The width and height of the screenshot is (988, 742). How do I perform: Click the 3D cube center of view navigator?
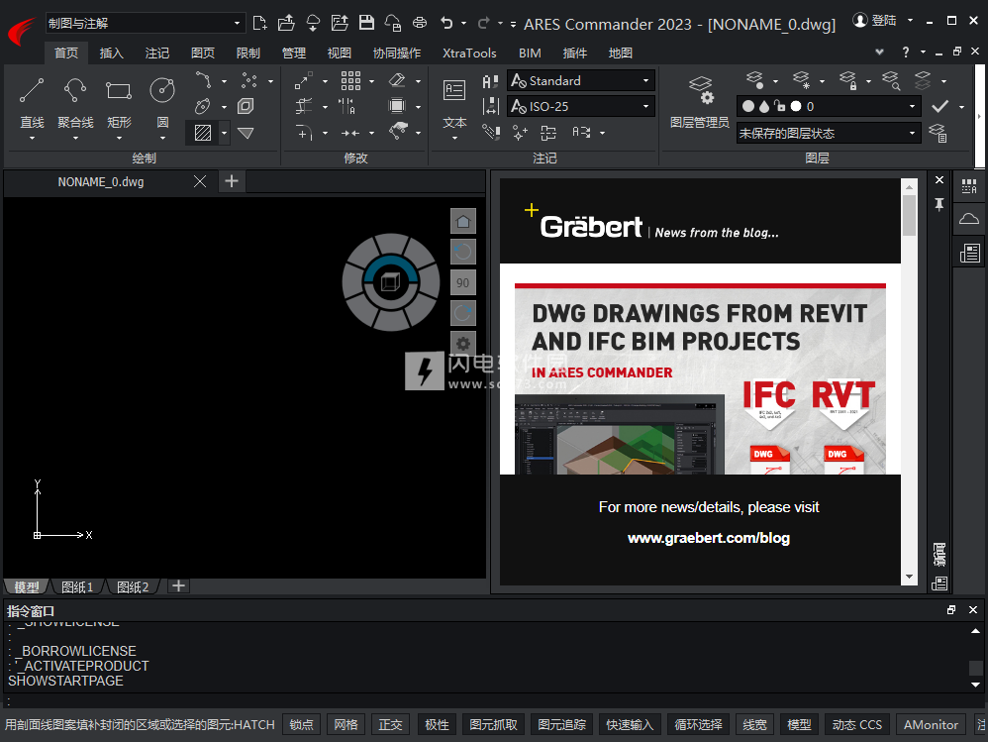391,281
